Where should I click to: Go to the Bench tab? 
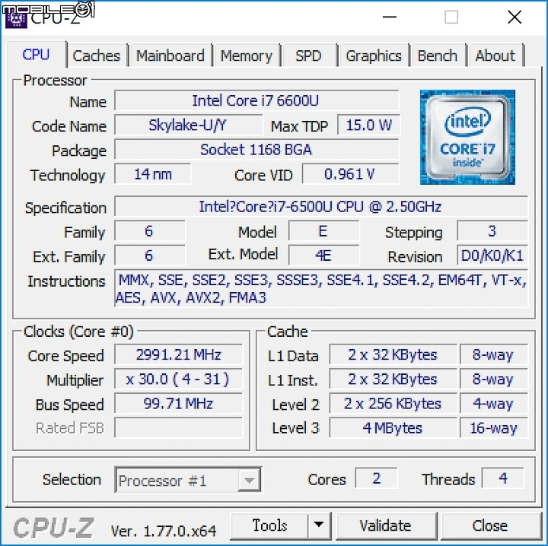438,56
